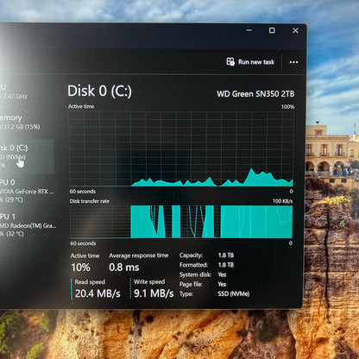Select Disk 0 (C:) in the sidebar
359x359 pixels.
pyautogui.click(x=27, y=156)
